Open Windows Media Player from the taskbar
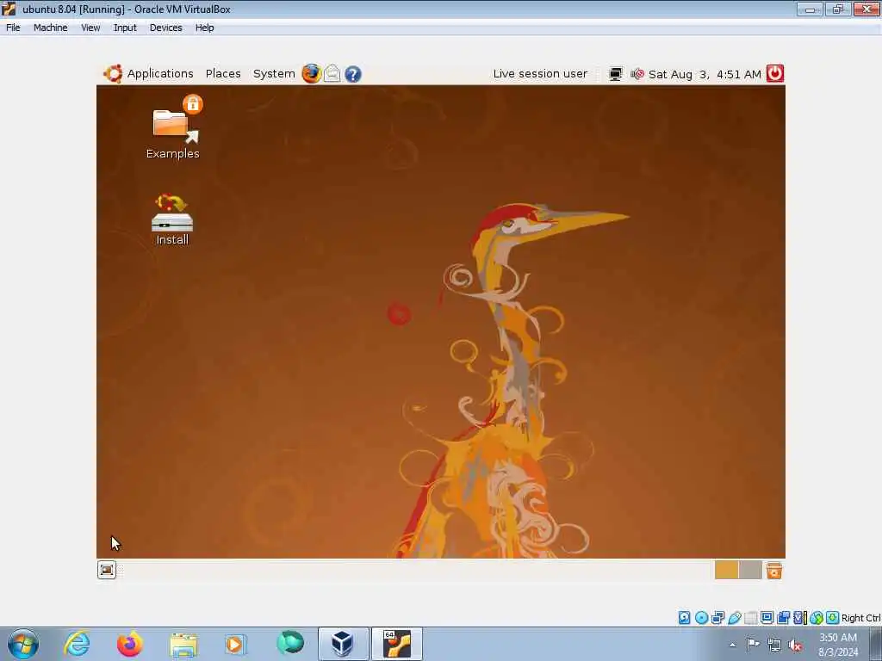Screen dimensions: 882x661 236,644
